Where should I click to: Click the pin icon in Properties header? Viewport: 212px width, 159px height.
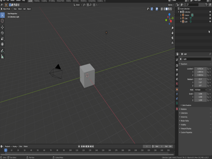(x=210, y=54)
